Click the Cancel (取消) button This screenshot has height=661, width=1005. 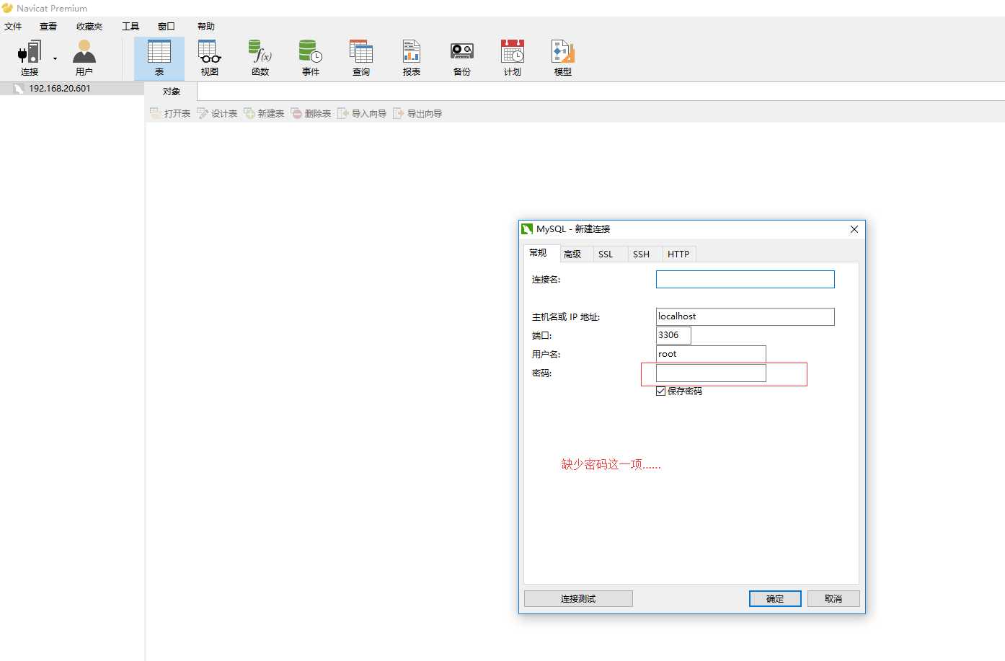tap(833, 599)
